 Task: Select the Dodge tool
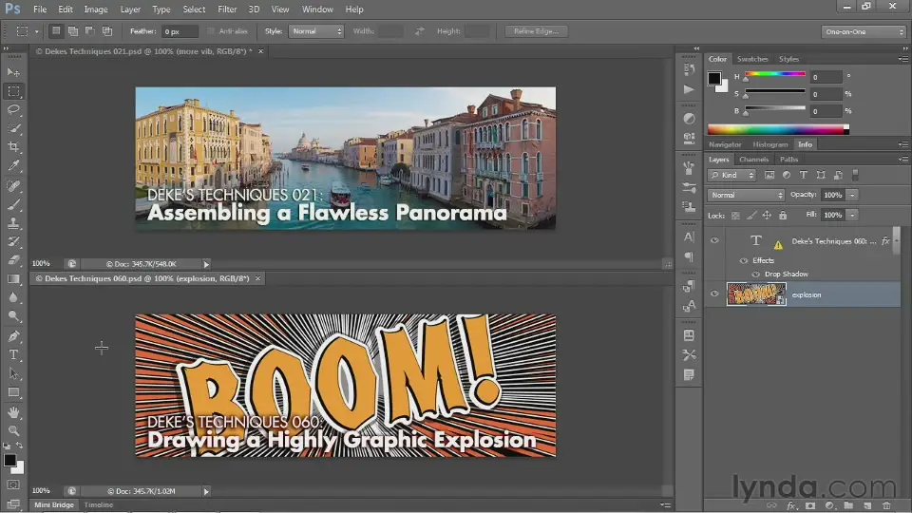point(13,316)
